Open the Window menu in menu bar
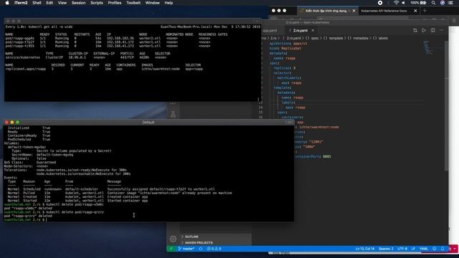Image resolution: width=459 pixels, height=258 pixels. click(153, 3)
